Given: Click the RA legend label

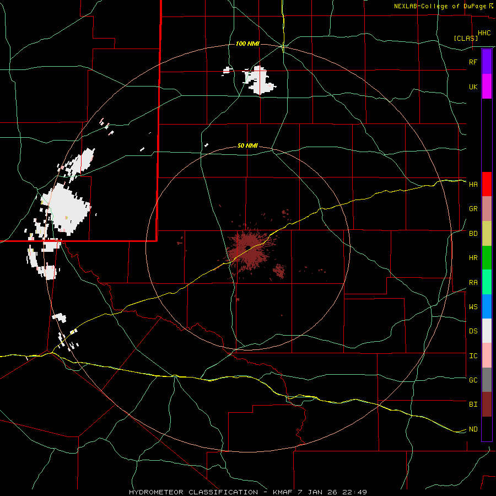Looking at the screenshot, I should [x=473, y=283].
